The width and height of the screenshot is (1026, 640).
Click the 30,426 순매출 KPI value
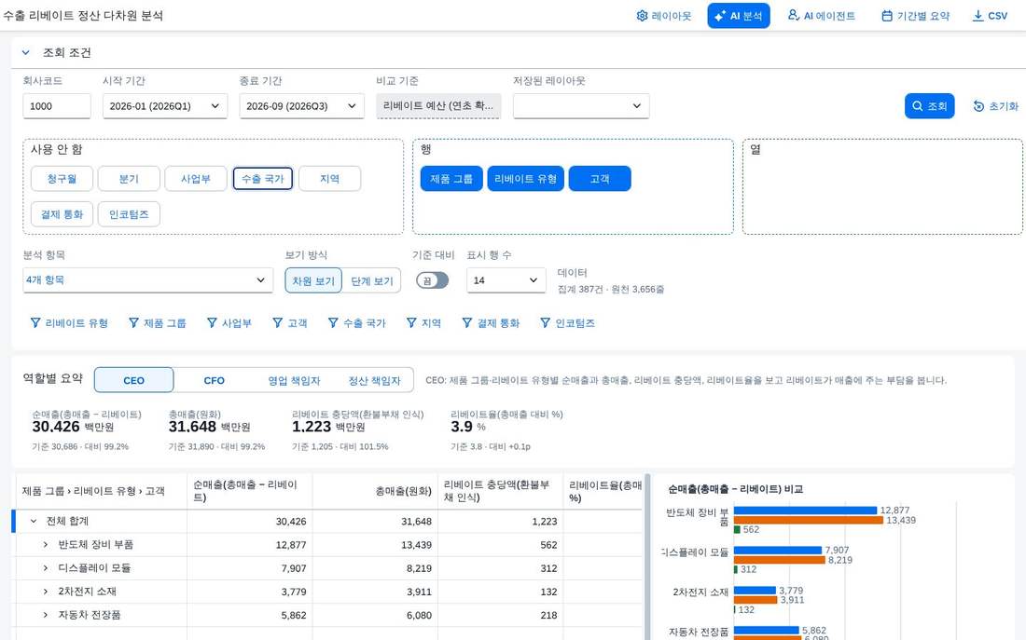[x=56, y=427]
